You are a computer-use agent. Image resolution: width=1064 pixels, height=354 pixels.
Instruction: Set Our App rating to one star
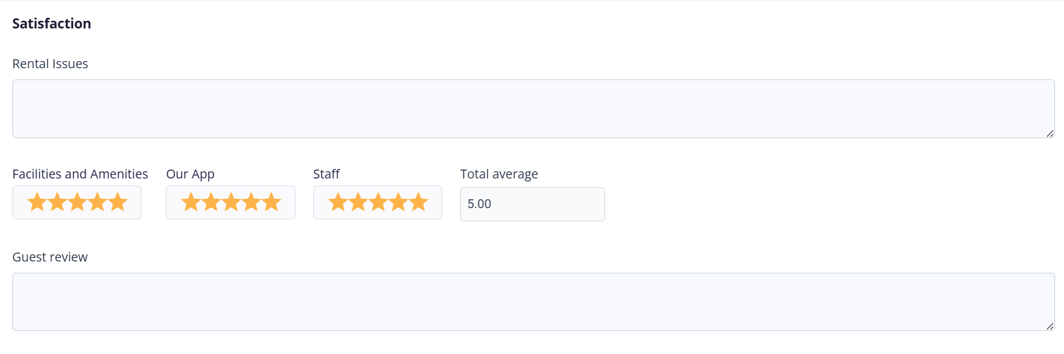(191, 202)
